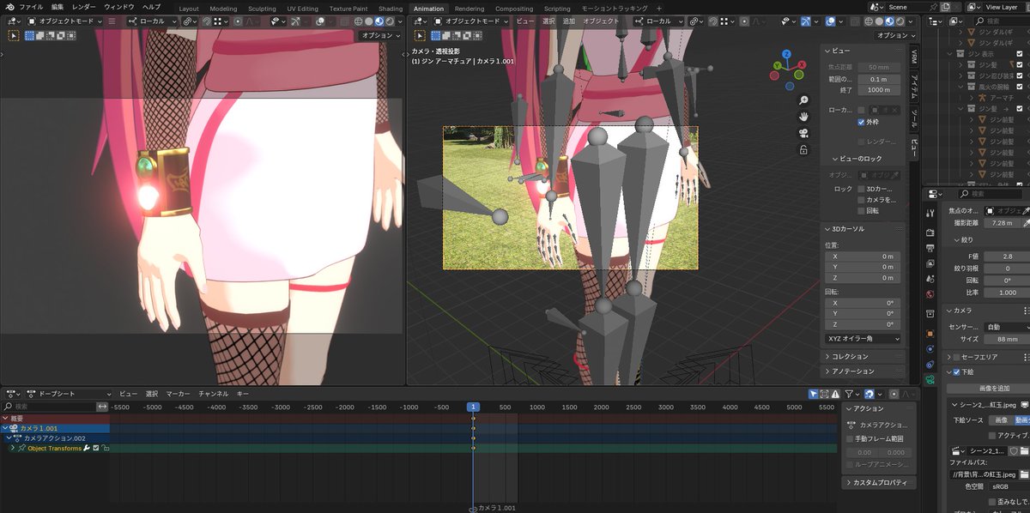Enable the カメラを... lock checkbox
The height and width of the screenshot is (513, 1030).
(x=862, y=200)
